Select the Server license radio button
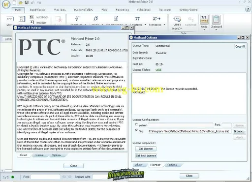Viewport: 252px width, 182px height. [136, 124]
